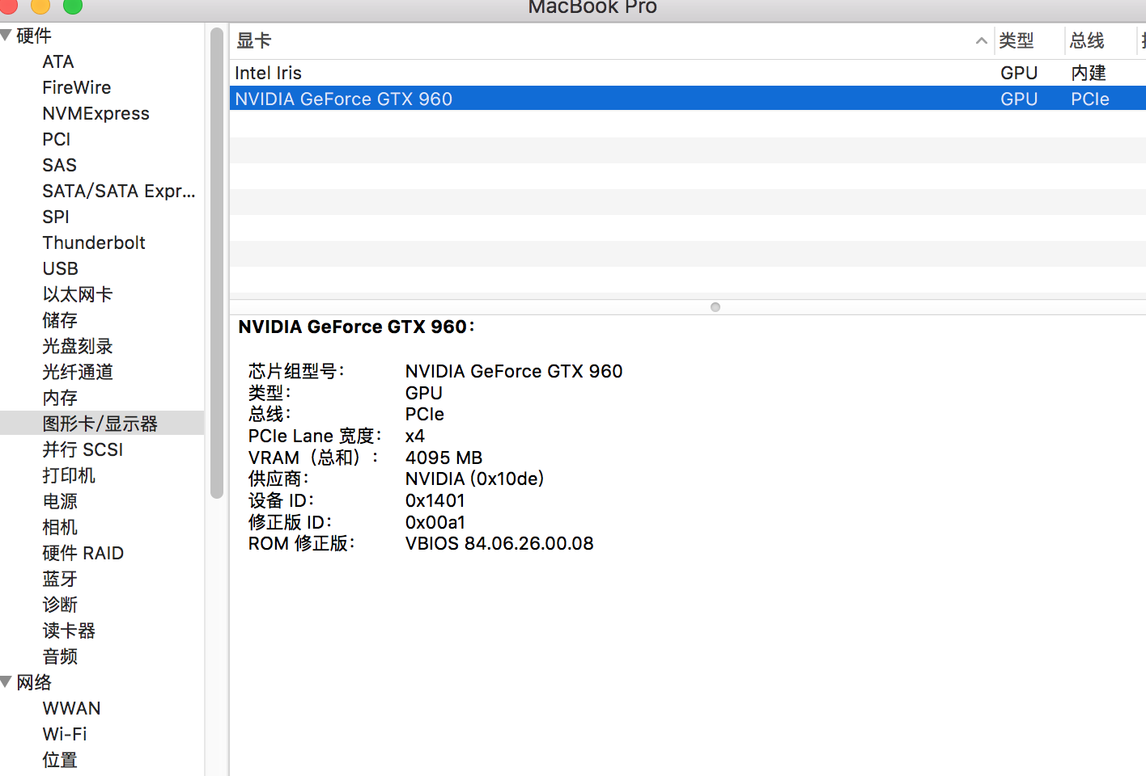
Task: Open NVMExpress hardware entry
Action: tap(95, 114)
